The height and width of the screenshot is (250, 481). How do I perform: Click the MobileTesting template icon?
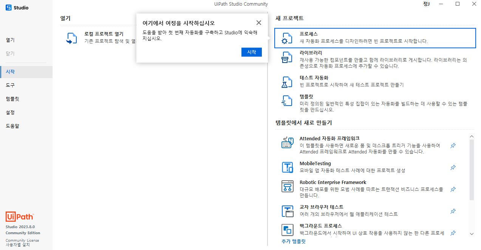pos(288,167)
